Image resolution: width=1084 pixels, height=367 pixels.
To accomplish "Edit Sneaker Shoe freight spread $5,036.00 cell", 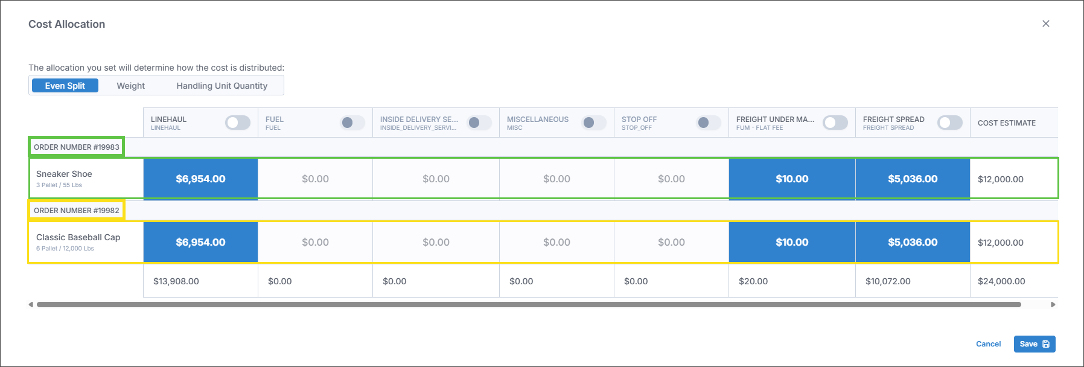I will point(913,179).
